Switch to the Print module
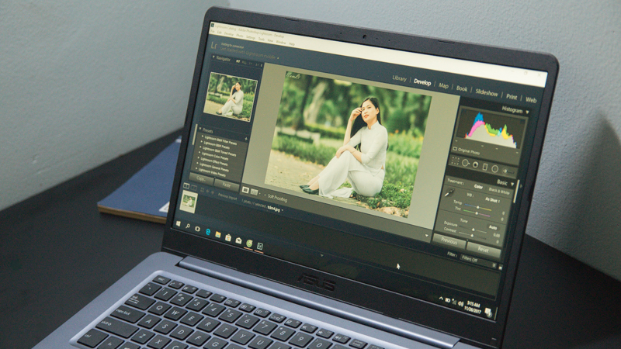 click(x=512, y=96)
